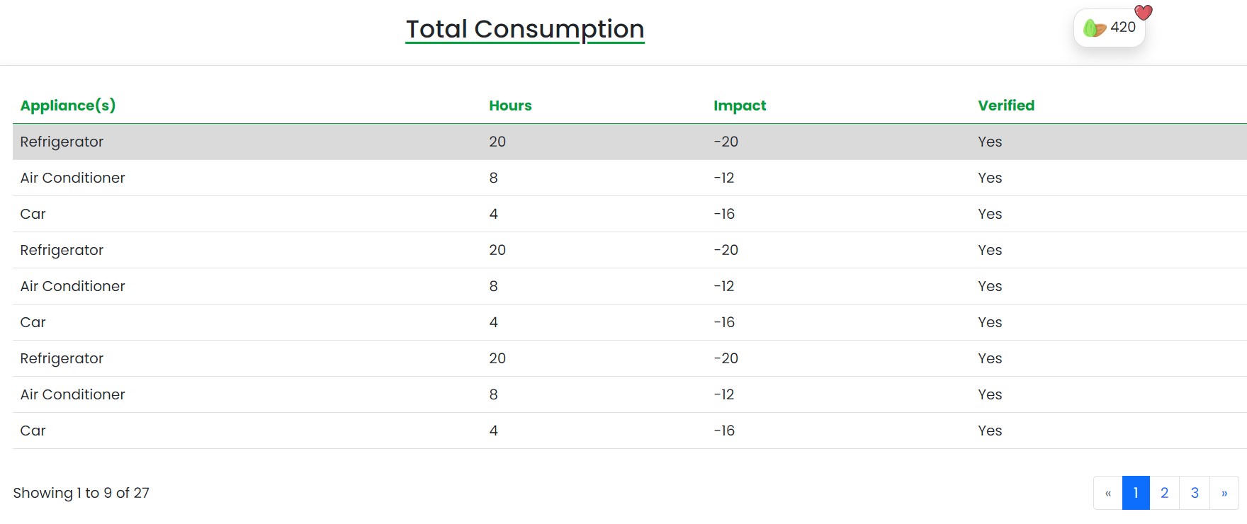This screenshot has height=524, width=1247.
Task: Sort by the Hours column header
Action: point(510,106)
